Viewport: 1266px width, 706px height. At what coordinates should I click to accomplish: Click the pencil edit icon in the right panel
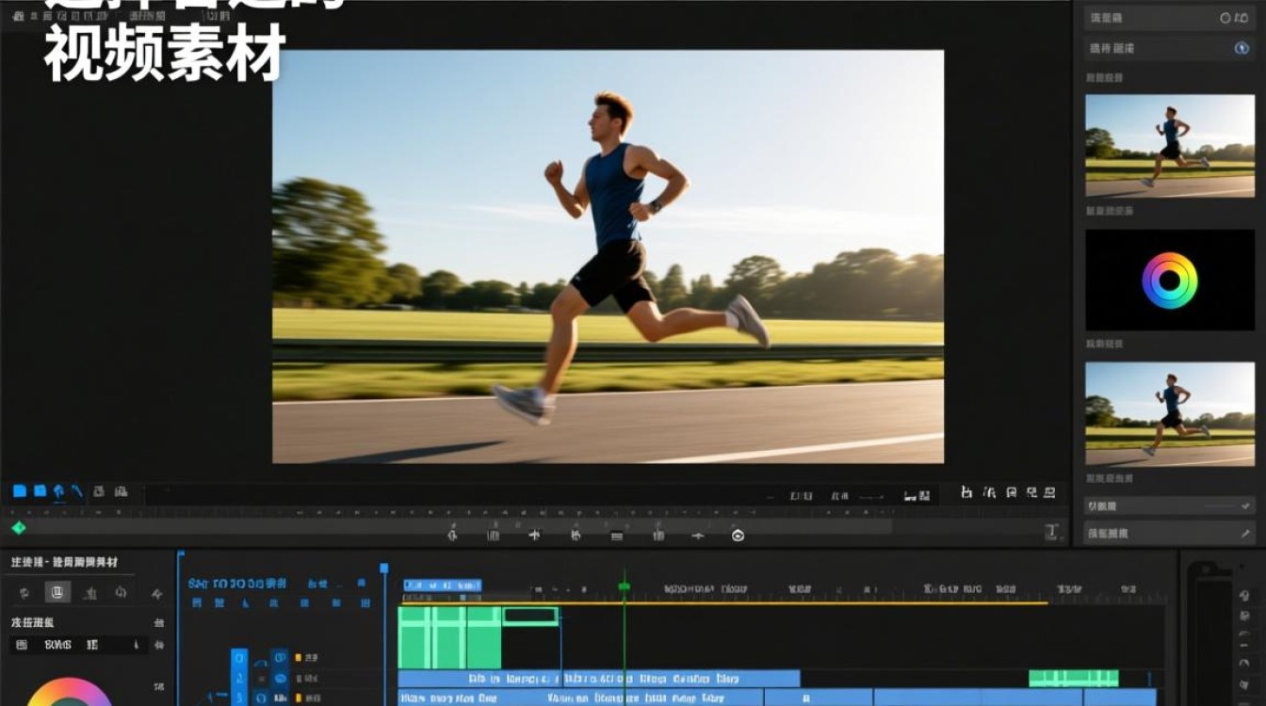pyautogui.click(x=1245, y=533)
